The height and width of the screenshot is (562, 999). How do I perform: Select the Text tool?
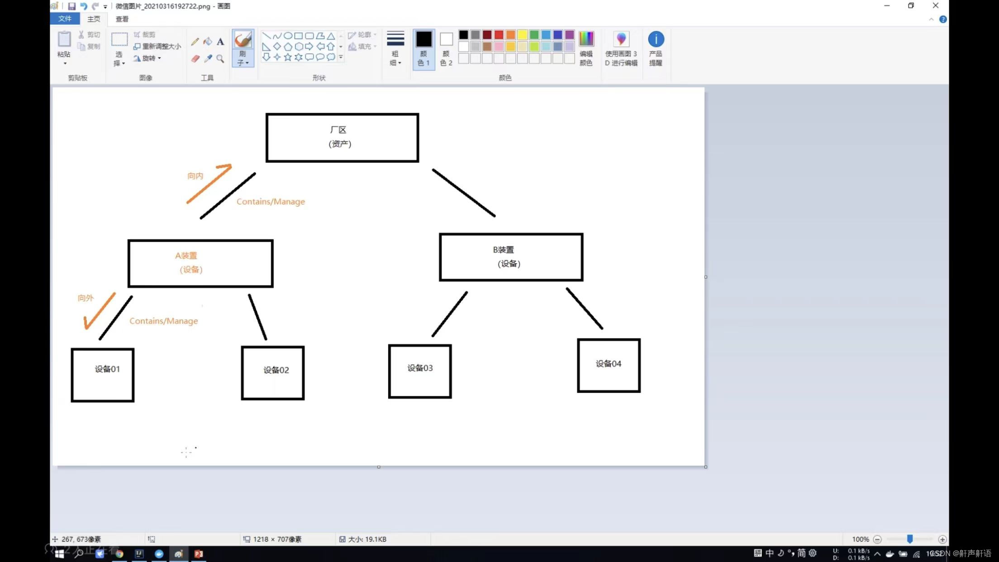(220, 42)
